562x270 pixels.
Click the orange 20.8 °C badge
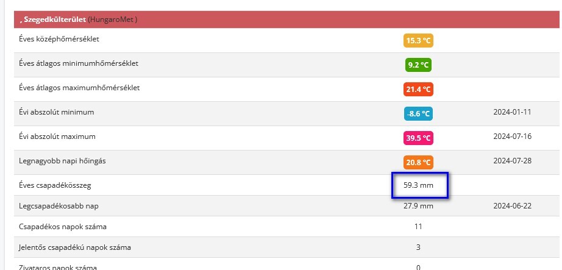click(x=418, y=163)
